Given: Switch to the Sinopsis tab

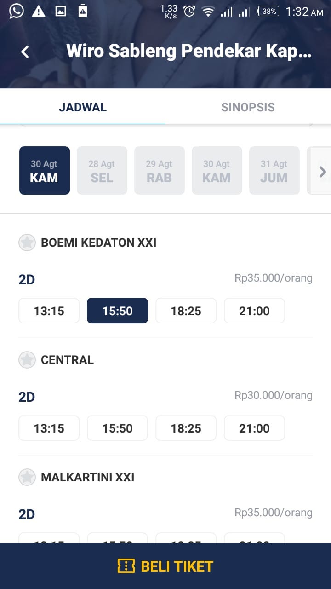Looking at the screenshot, I should [248, 107].
